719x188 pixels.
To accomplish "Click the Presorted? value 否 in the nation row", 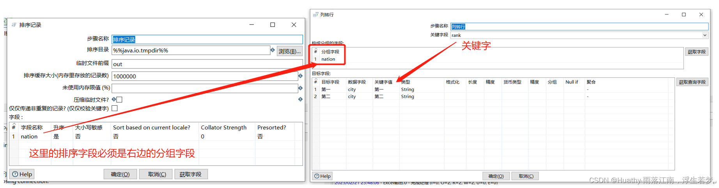I will click(x=260, y=136).
